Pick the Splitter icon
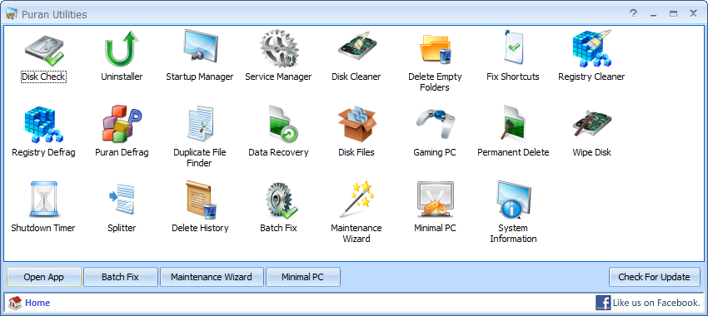The image size is (708, 316). (122, 199)
